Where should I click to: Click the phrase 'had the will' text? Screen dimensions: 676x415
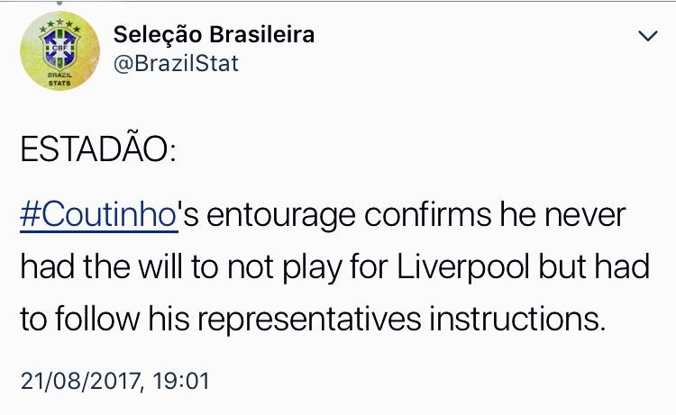pos(101,266)
